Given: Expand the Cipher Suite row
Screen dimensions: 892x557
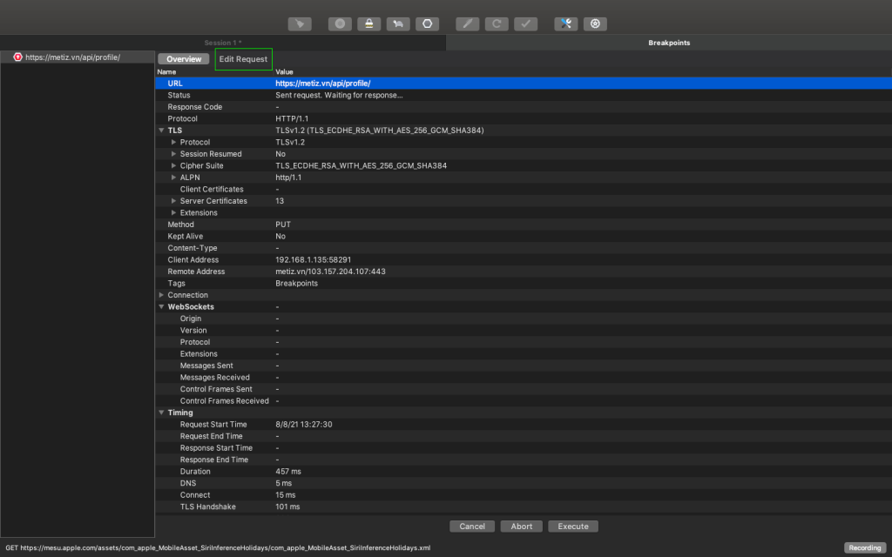Looking at the screenshot, I should click(x=174, y=166).
